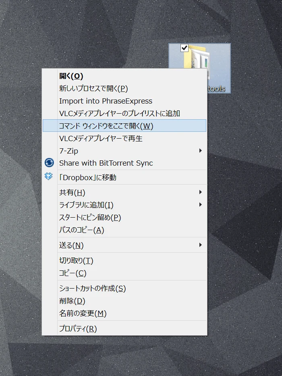Click the BitTorrent Sync icon in menu
Viewport: 282px width, 376px height.
[49, 162]
